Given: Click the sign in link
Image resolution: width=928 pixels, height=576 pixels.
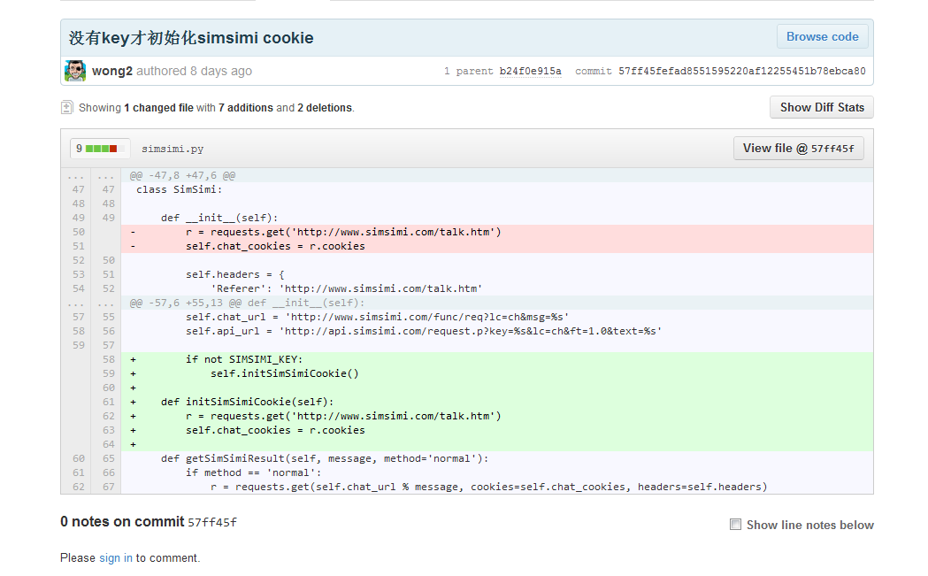Looking at the screenshot, I should (116, 557).
